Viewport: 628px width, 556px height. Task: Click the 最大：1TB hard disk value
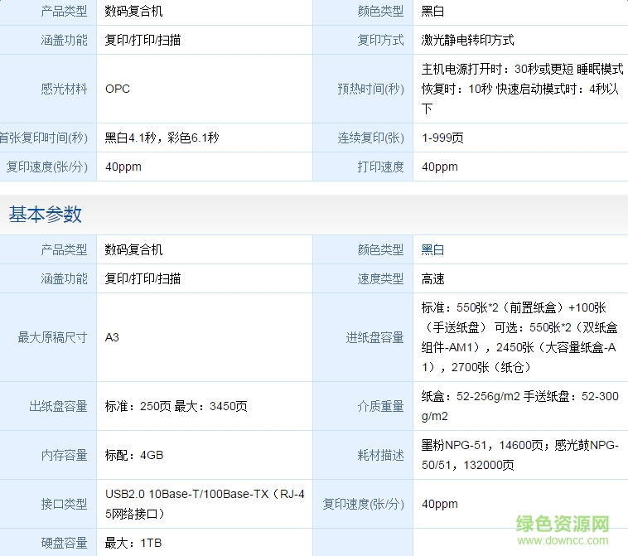pyautogui.click(x=134, y=543)
